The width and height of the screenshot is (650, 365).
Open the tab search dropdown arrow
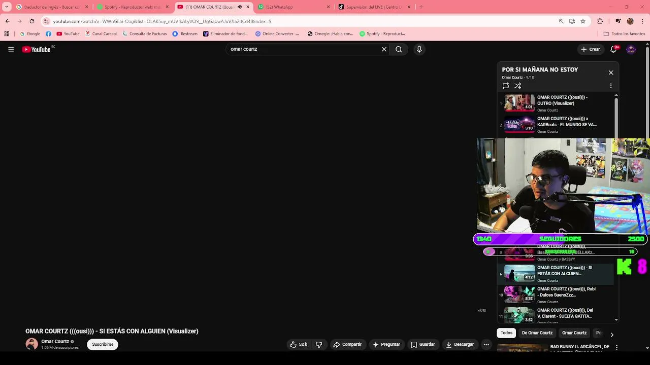[7, 7]
